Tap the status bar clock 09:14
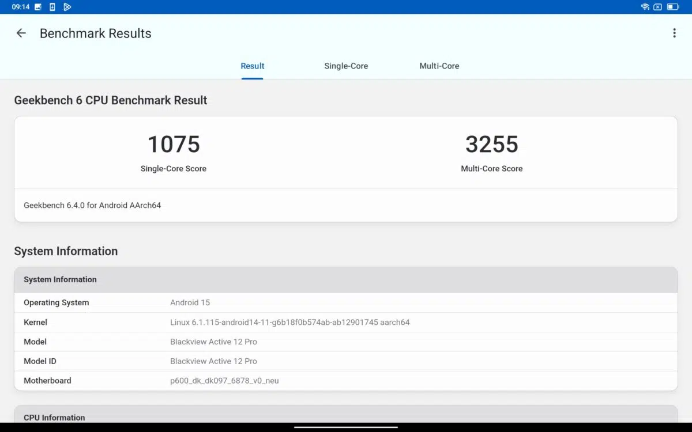Viewport: 692px width, 432px height. click(21, 7)
